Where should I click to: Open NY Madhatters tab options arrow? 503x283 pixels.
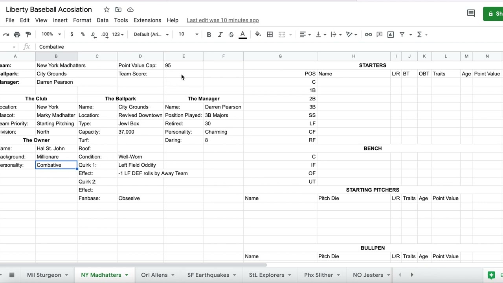pos(127,275)
